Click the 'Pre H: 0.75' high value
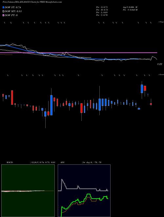164x217 pixels. click(102, 10)
